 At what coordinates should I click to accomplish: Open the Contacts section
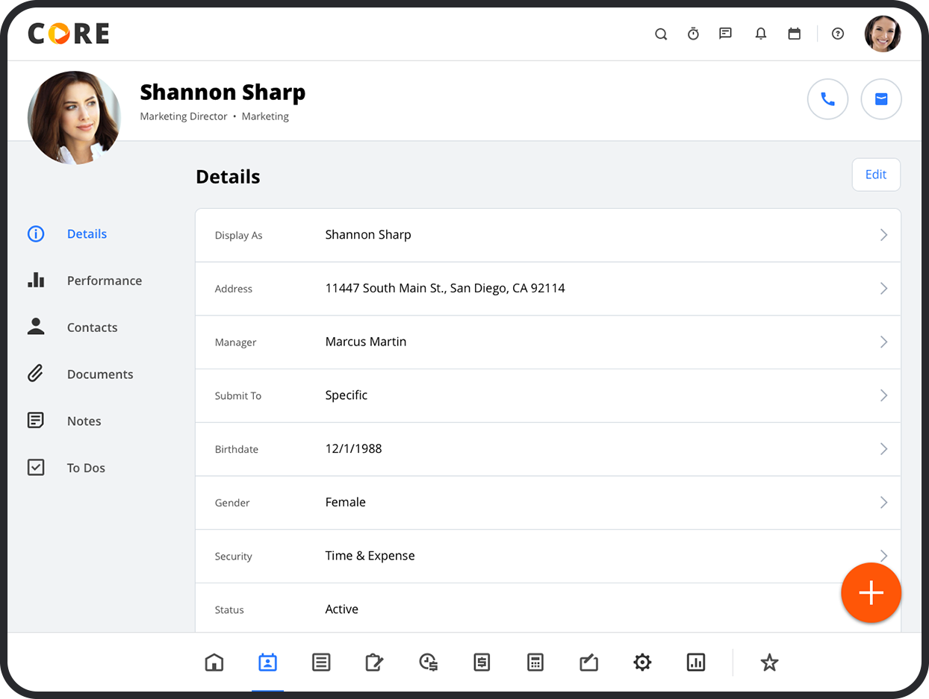coord(92,327)
